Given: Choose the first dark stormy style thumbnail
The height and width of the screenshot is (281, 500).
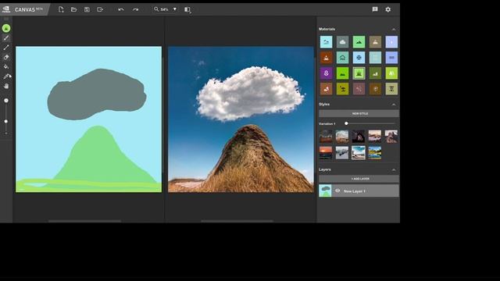Looking at the screenshot, I should [x=326, y=137].
